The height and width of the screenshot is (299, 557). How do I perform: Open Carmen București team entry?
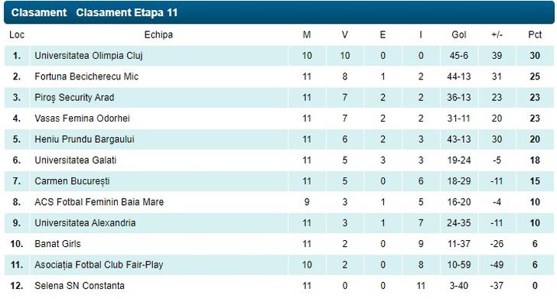click(72, 181)
